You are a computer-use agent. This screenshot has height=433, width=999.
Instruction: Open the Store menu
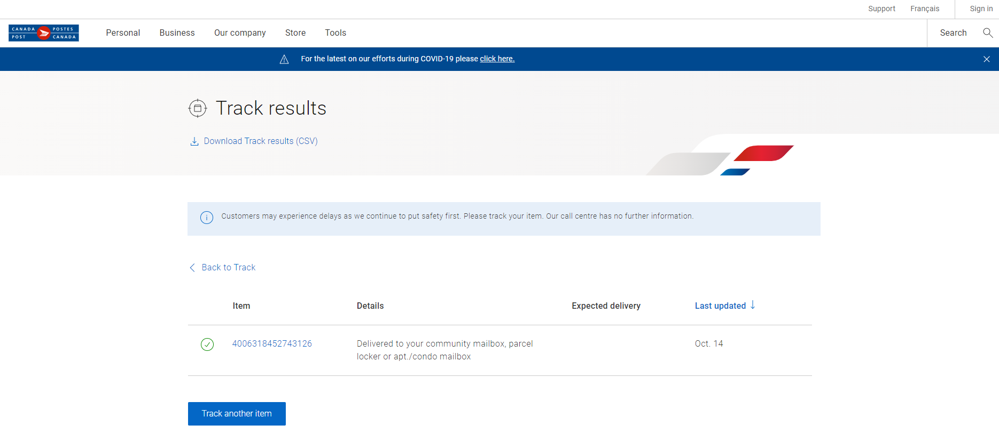[295, 33]
